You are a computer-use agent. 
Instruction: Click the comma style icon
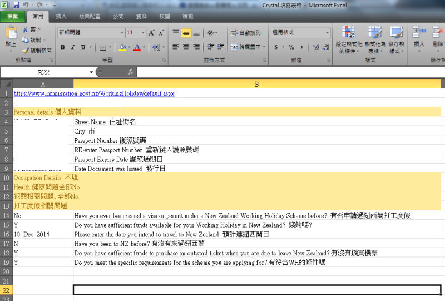click(x=301, y=47)
